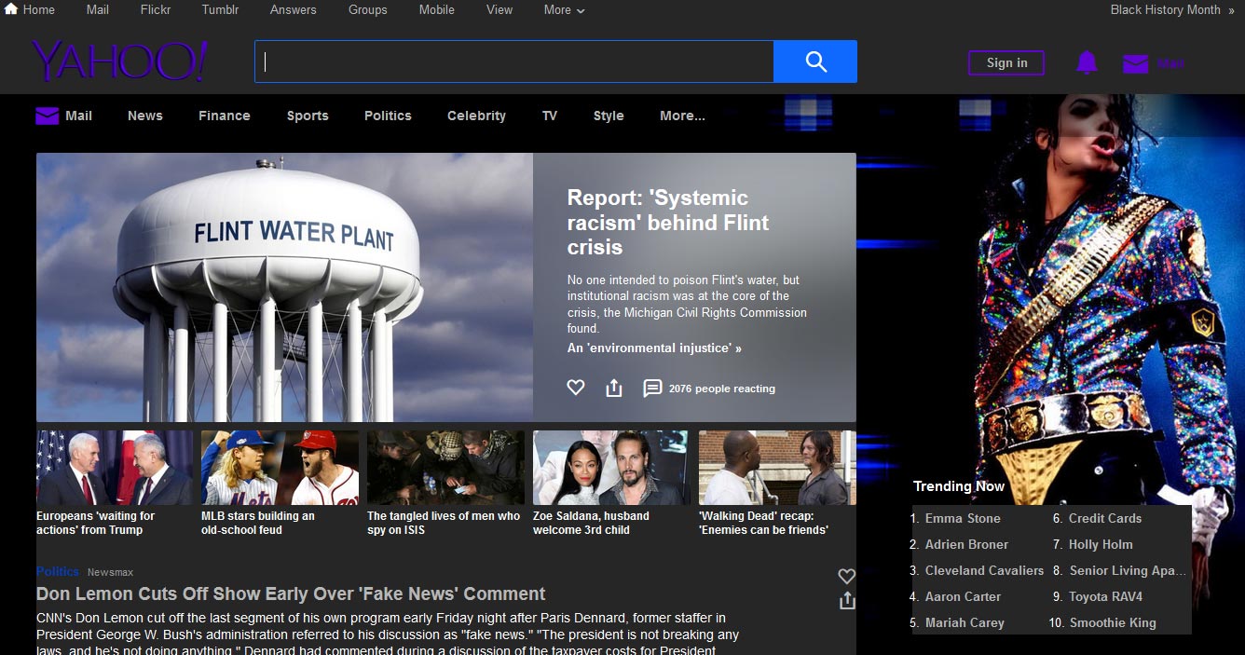Click the magnifying glass search button
Viewport: 1245px width, 655px height.
pyautogui.click(x=815, y=61)
